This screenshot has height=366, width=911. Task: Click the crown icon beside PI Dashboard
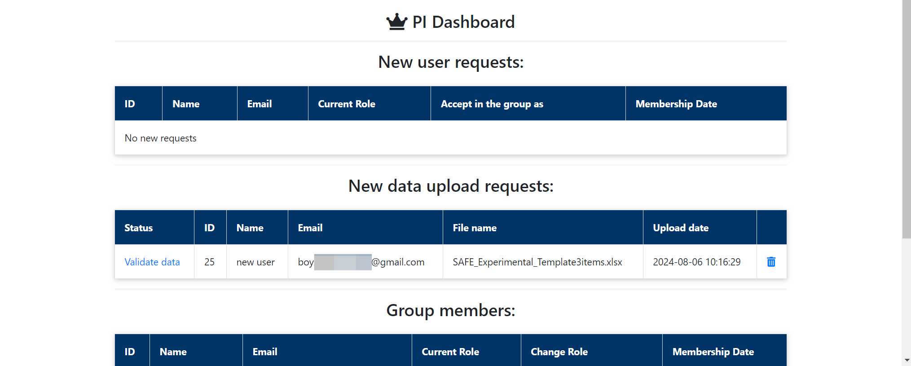(397, 22)
